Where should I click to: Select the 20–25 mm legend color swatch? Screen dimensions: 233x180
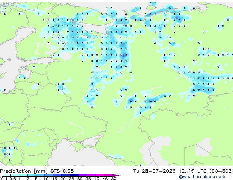point(65,175)
